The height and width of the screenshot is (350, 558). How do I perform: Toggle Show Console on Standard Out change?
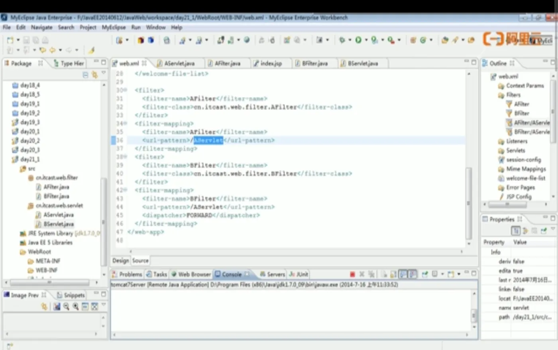tap(403, 274)
